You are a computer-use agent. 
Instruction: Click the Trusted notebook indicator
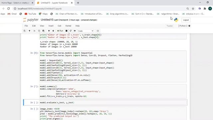point(169,26)
